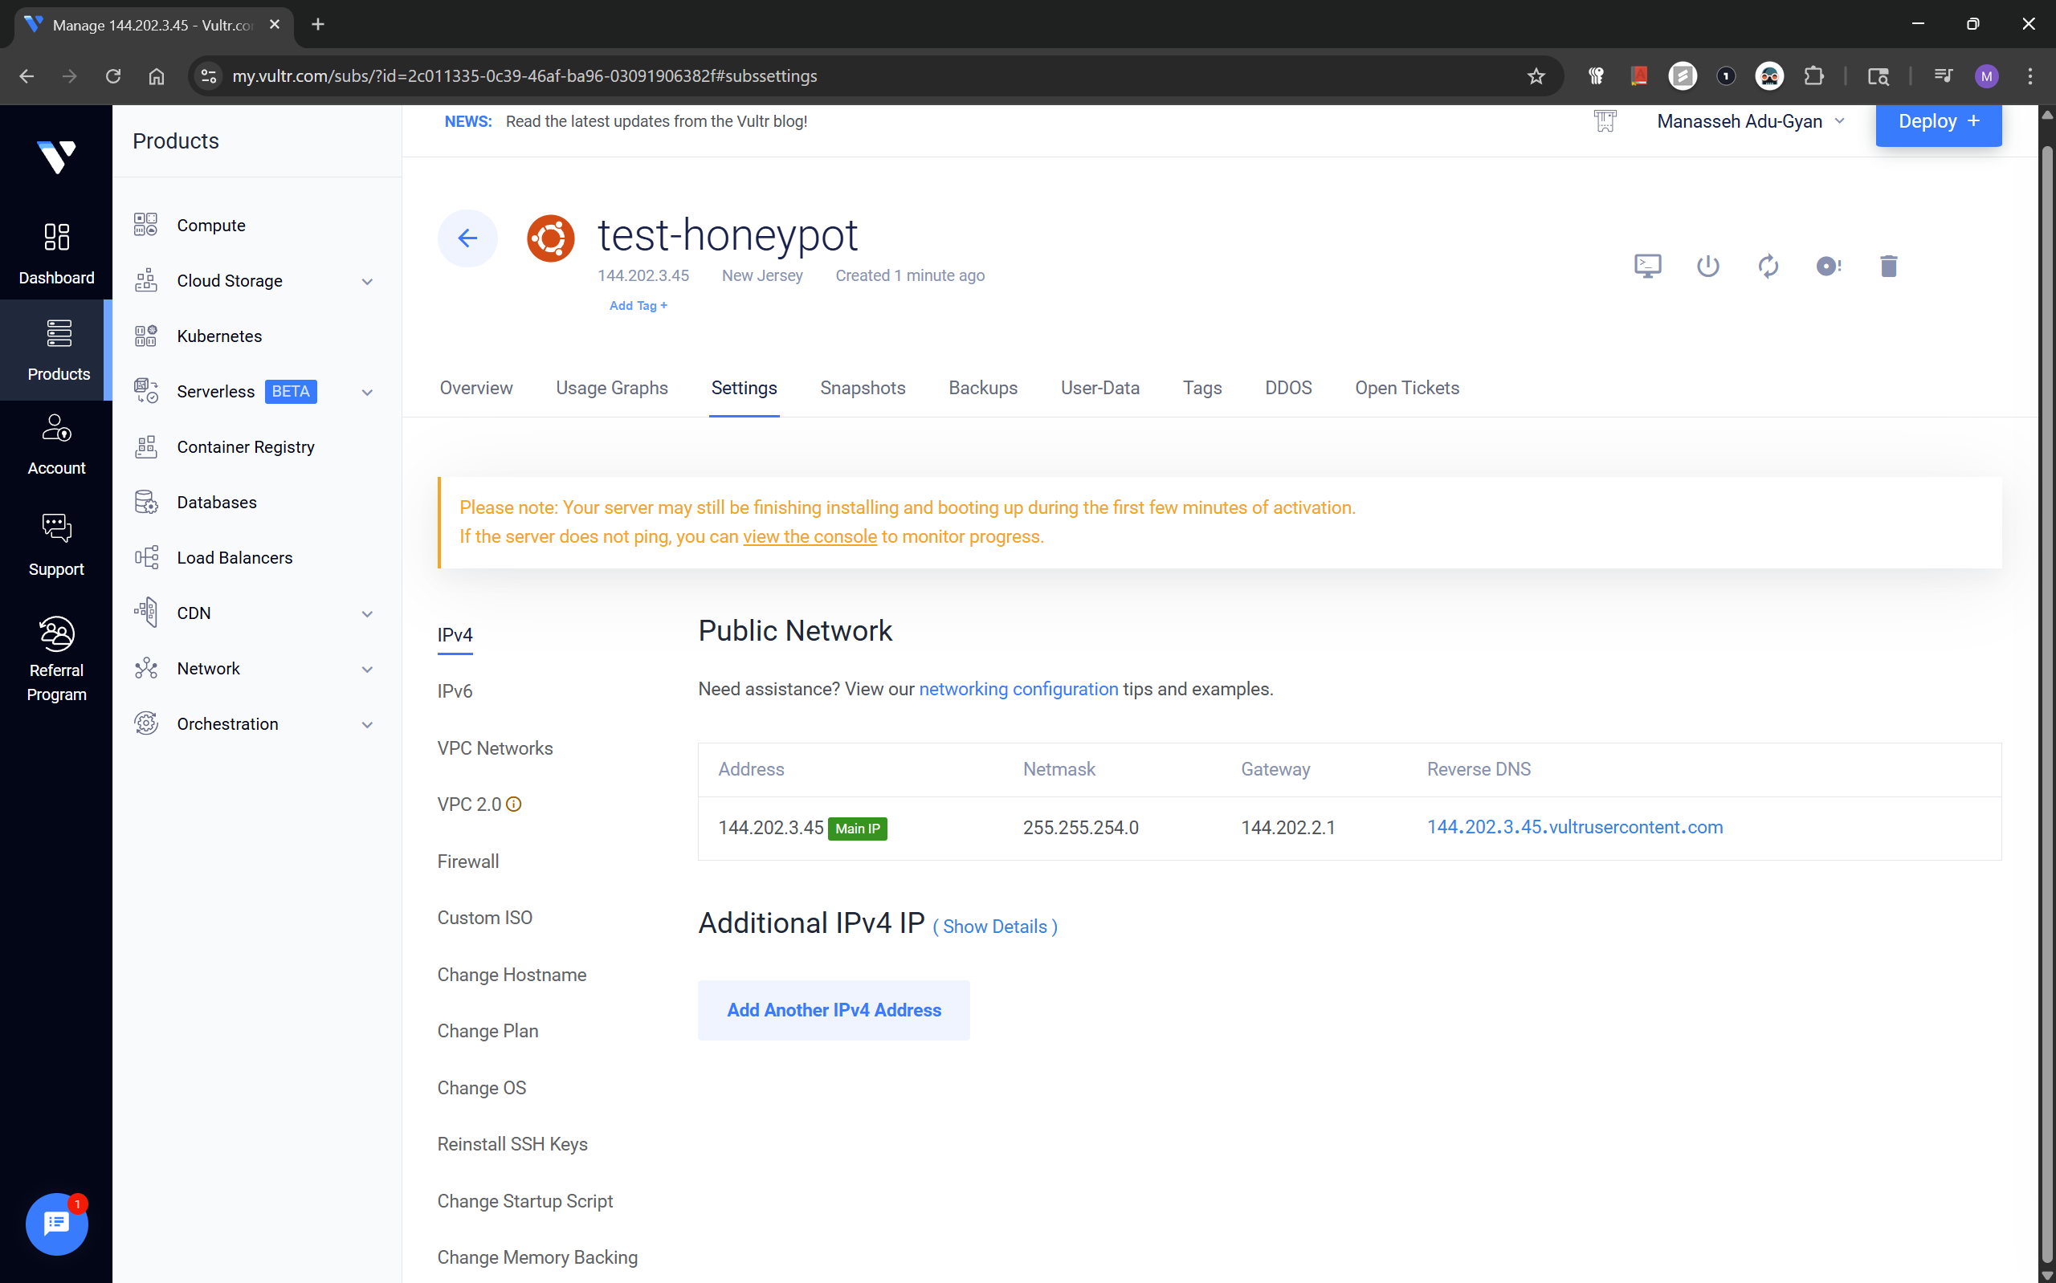Open Kubernetes in Products panel
The image size is (2056, 1283).
coord(219,336)
